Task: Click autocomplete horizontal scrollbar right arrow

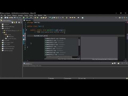Action: (78, 57)
